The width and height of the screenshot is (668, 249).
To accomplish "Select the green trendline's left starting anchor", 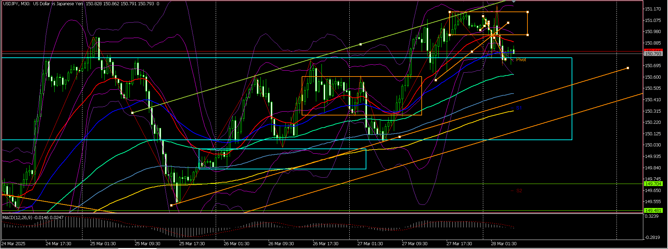I will point(132,113).
